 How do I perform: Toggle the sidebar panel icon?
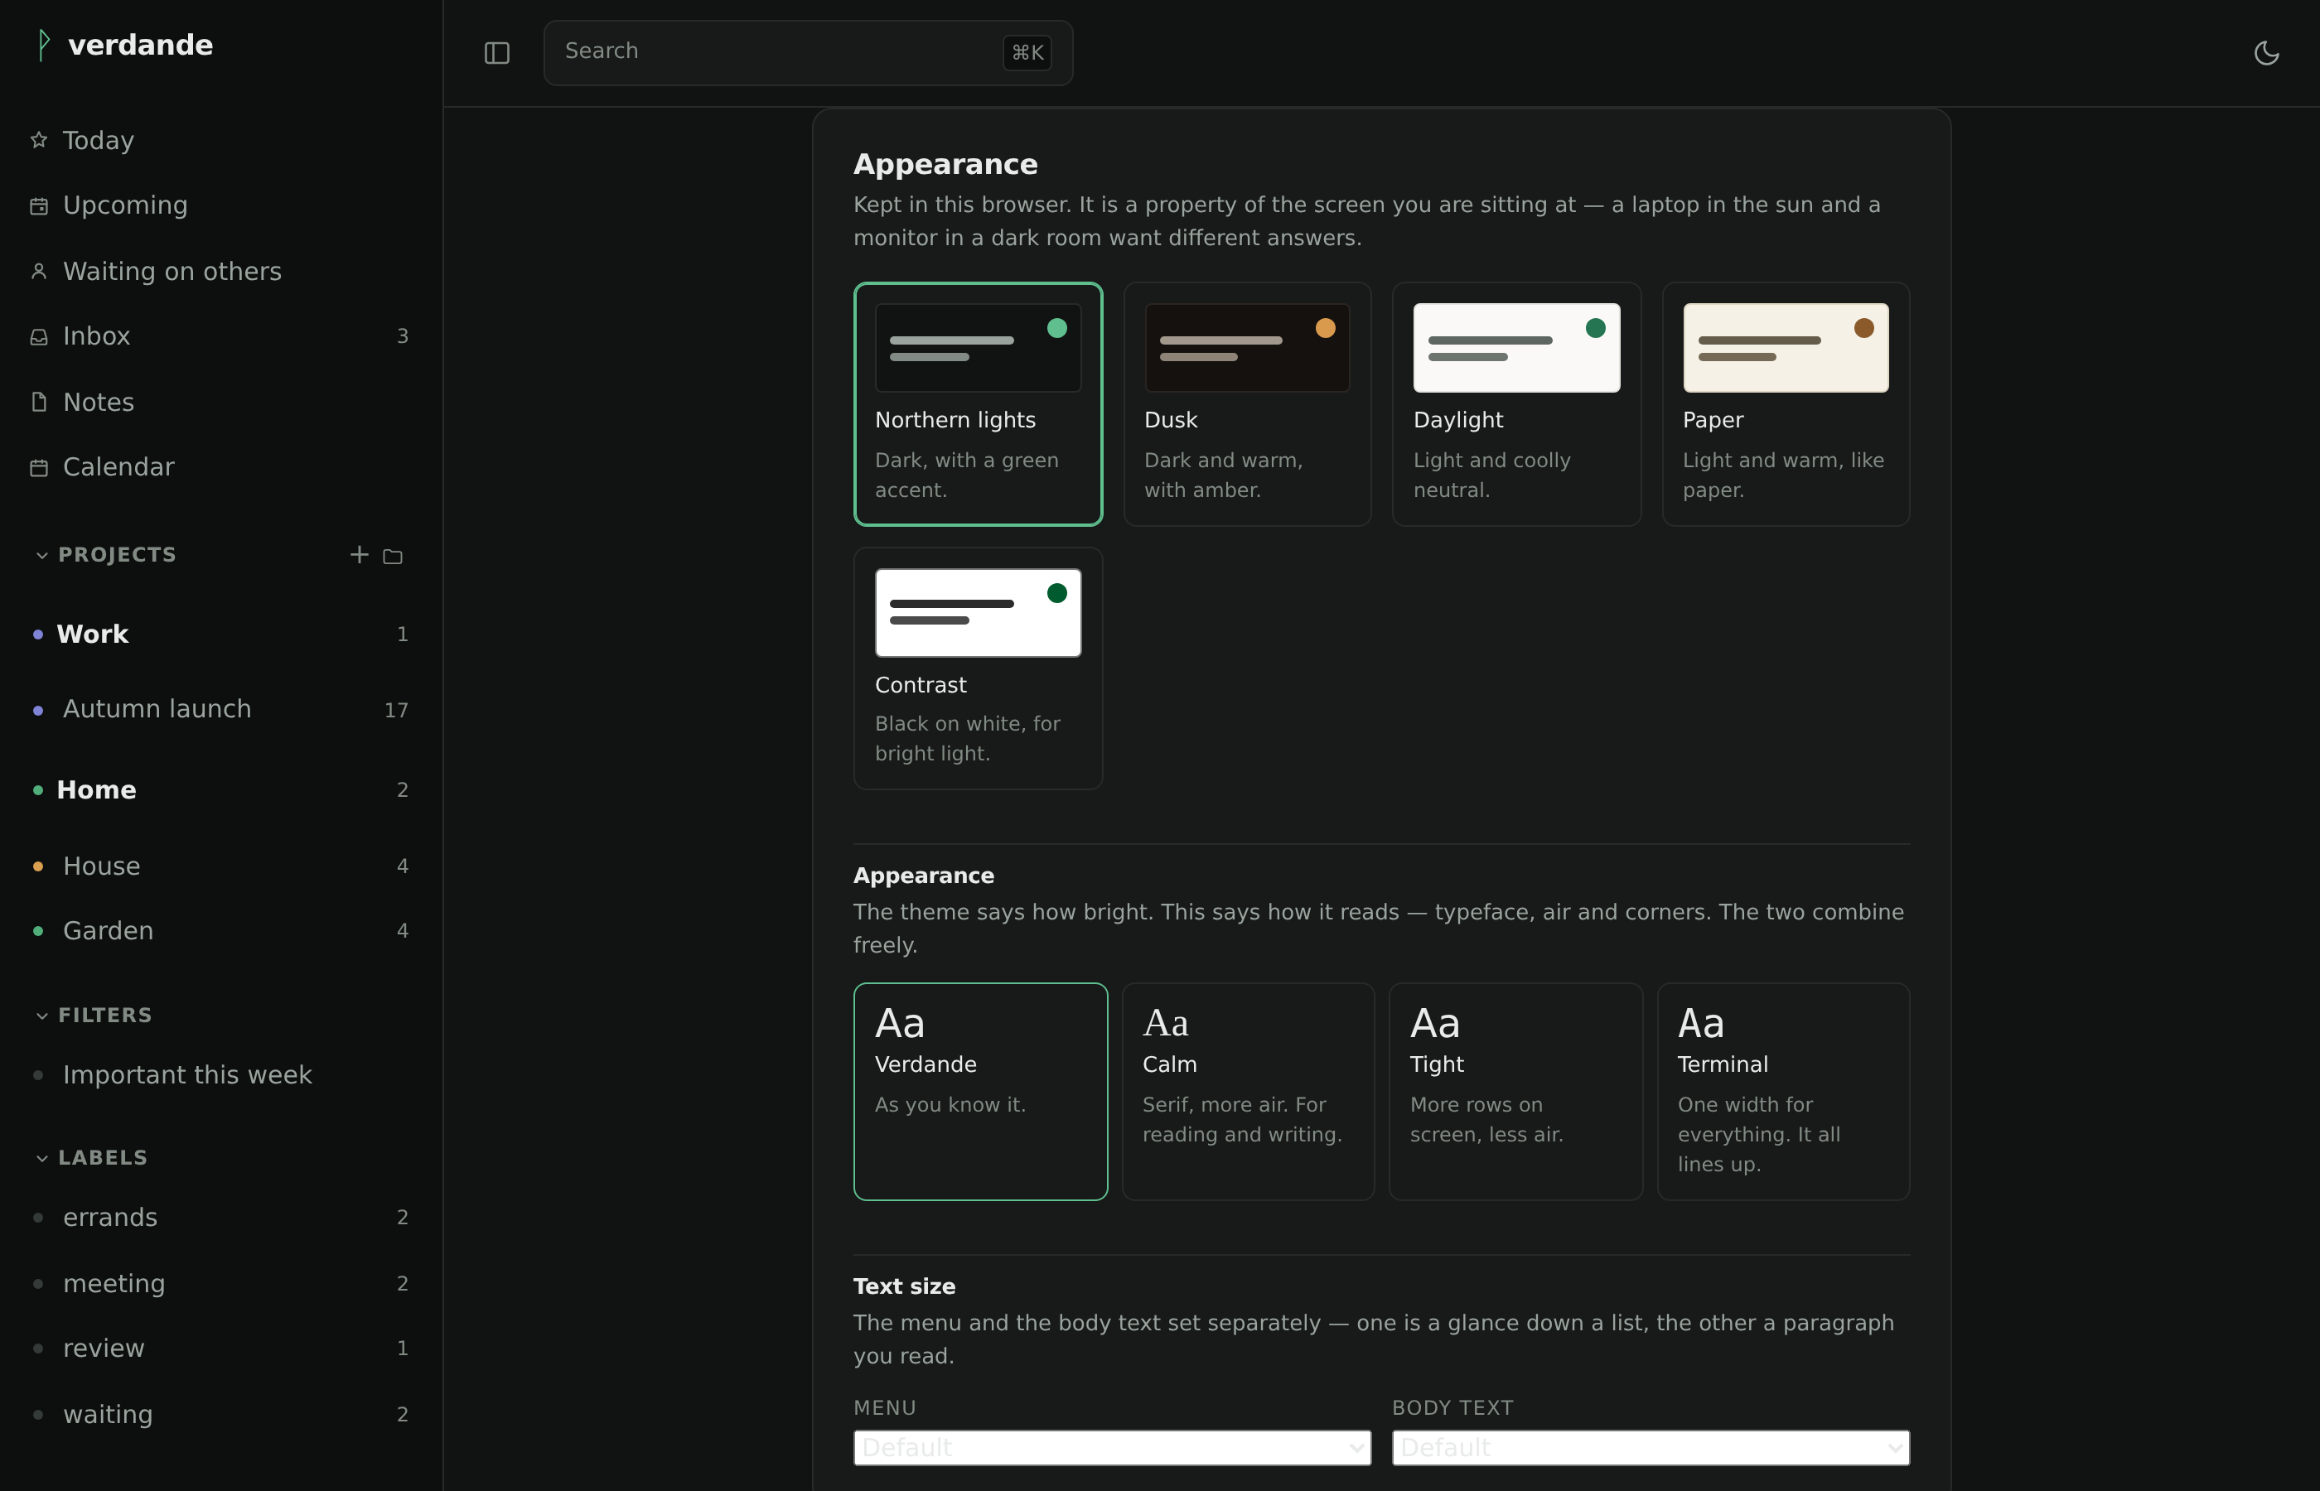coord(496,53)
